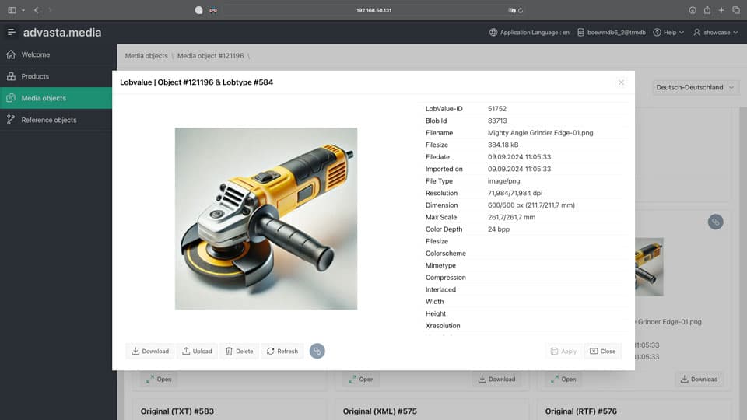This screenshot has height=420, width=747.
Task: Click the Color Depth value 24 bpp
Action: point(498,229)
